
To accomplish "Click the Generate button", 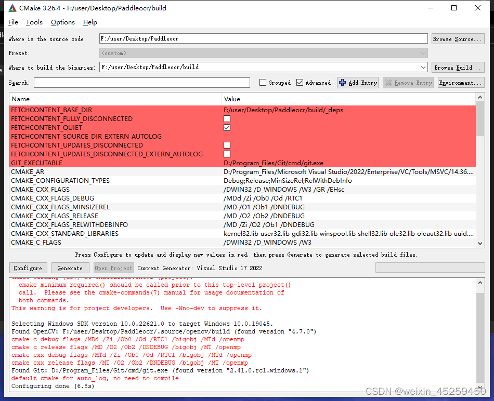I will click(70, 268).
